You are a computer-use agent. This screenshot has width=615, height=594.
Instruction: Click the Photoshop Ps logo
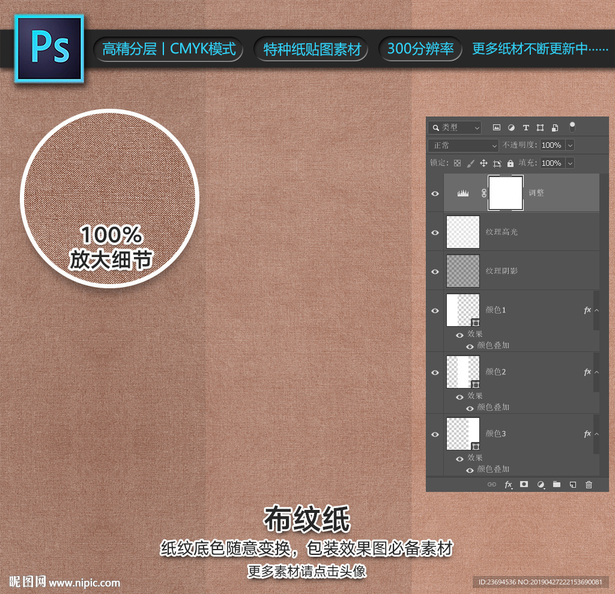point(49,49)
